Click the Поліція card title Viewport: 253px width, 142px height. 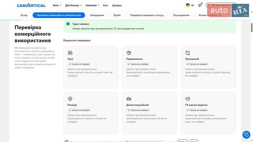(x=72, y=105)
